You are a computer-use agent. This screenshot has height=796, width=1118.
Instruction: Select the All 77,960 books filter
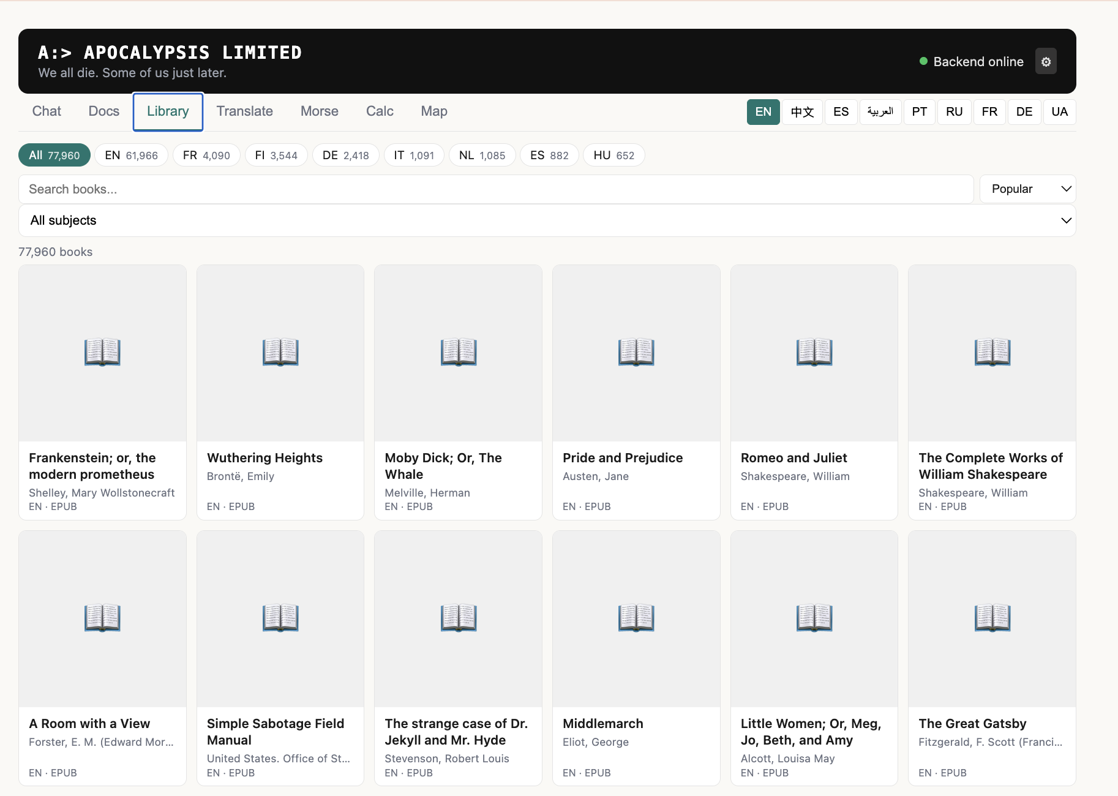pyautogui.click(x=54, y=155)
